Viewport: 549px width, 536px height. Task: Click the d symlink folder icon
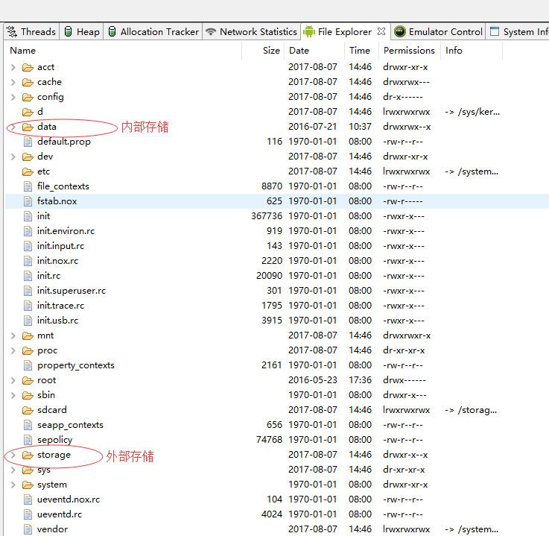28,112
